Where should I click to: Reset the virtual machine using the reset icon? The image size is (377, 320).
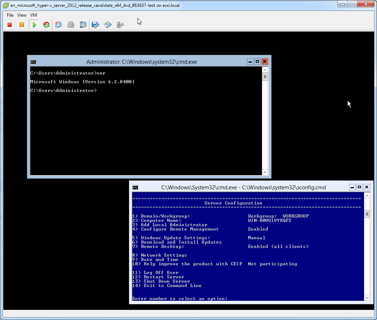(46, 25)
